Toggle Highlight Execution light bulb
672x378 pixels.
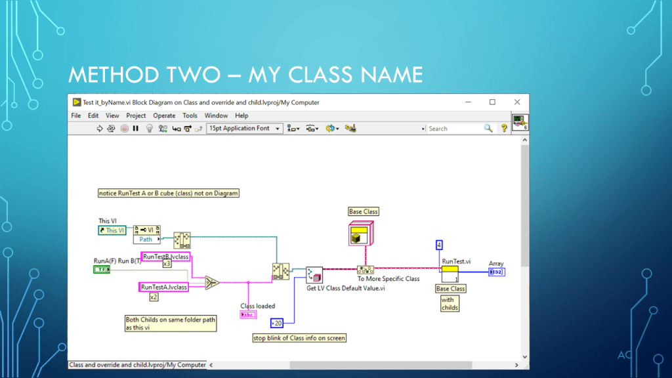[149, 129]
